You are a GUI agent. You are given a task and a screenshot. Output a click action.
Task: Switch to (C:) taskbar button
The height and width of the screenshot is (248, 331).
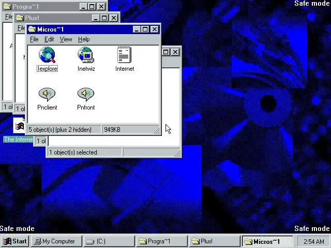(109, 241)
